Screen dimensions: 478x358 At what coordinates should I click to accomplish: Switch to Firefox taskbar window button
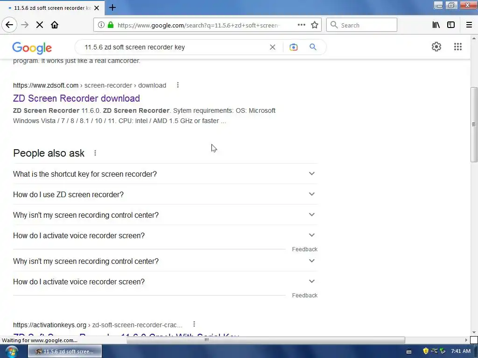tap(65, 351)
